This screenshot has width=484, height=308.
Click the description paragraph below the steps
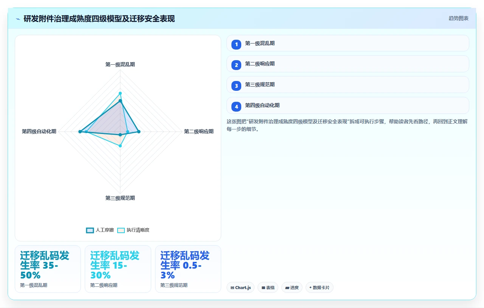[x=347, y=125]
